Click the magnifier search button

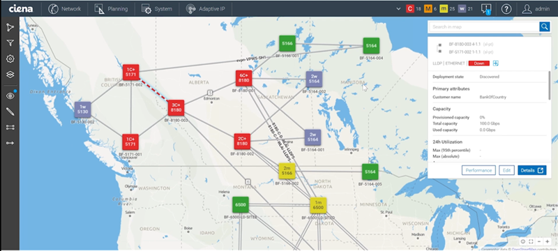point(545,26)
